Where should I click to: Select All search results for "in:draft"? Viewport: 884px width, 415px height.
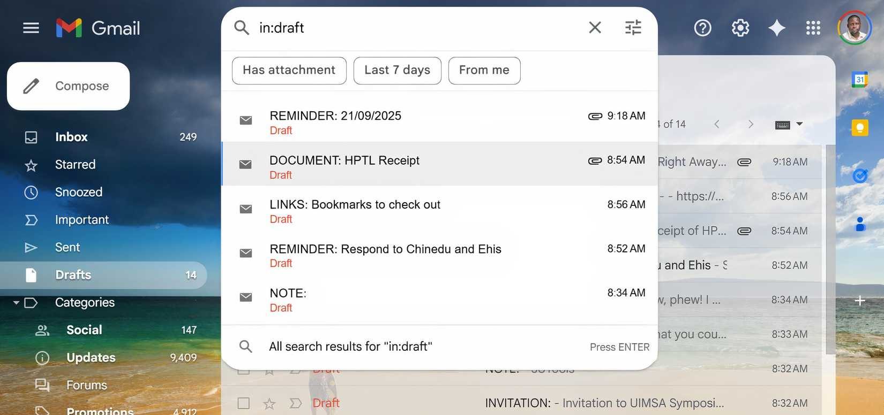[439, 347]
